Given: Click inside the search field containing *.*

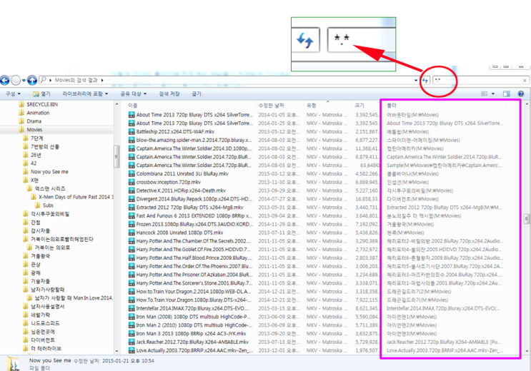Looking at the screenshot, I should point(477,81).
